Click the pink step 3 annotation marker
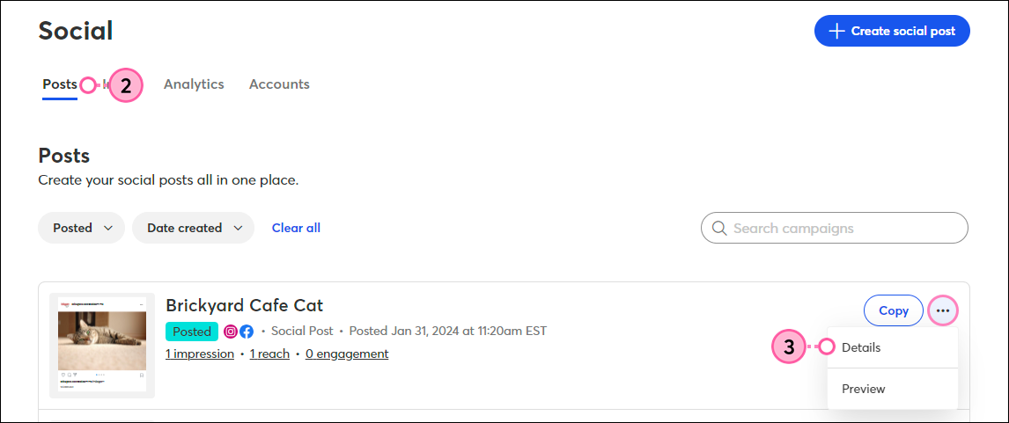 789,347
